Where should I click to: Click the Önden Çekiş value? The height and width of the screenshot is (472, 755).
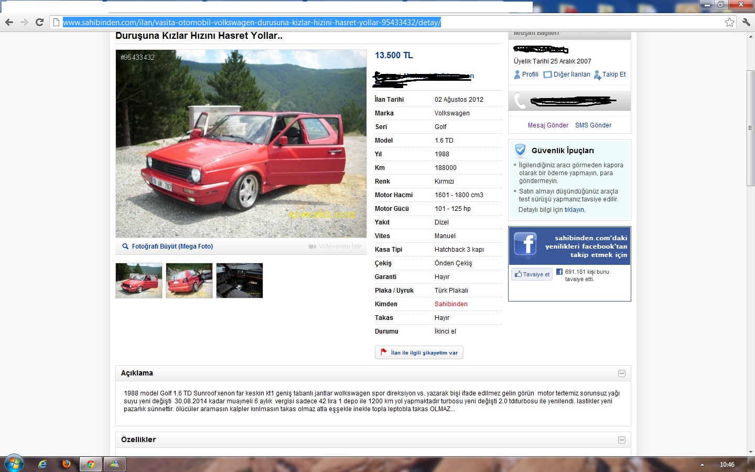[x=453, y=263]
